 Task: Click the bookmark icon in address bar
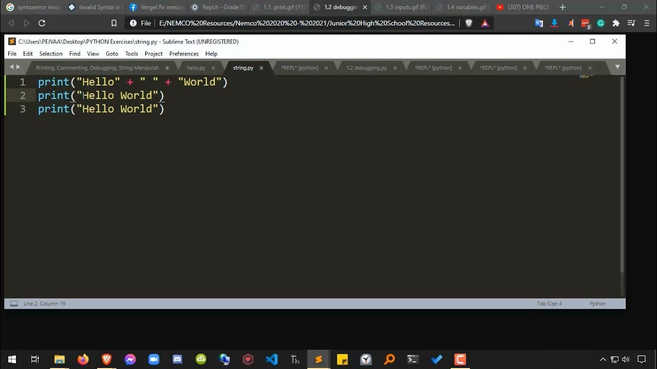click(x=114, y=23)
